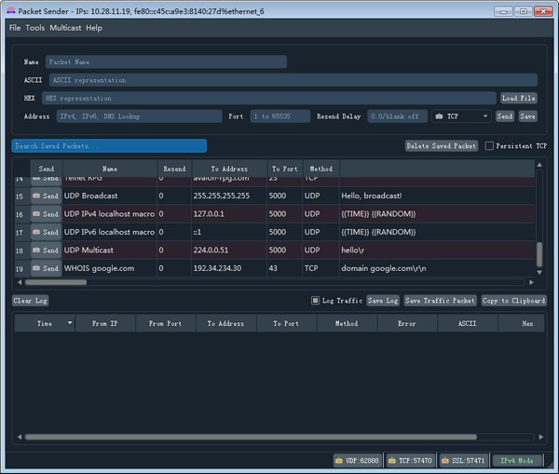Sort saved packets by Name column
The image size is (559, 474).
(x=109, y=169)
